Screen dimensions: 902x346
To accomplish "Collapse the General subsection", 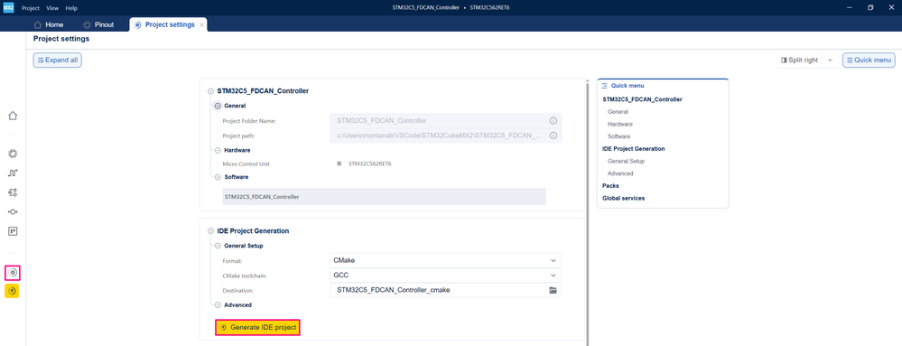I will coord(218,106).
